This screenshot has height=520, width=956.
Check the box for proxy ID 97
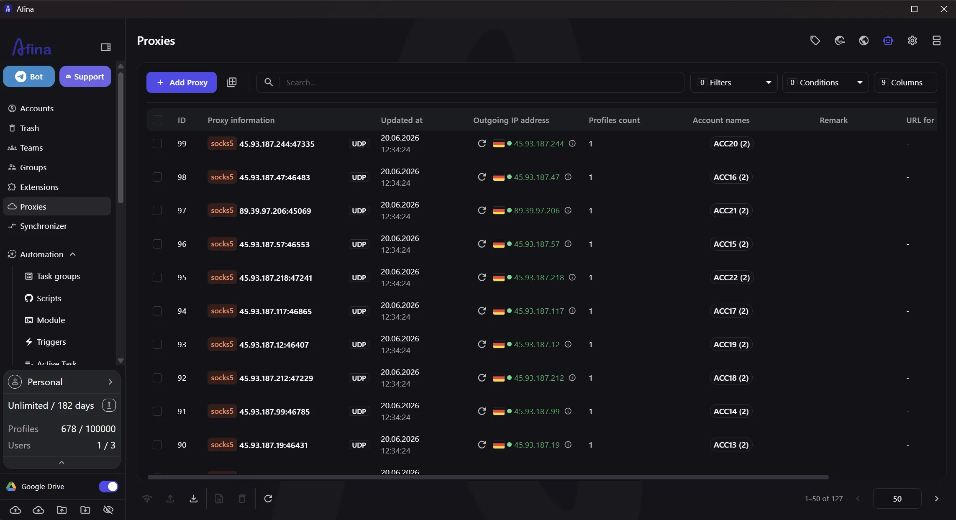pos(157,210)
